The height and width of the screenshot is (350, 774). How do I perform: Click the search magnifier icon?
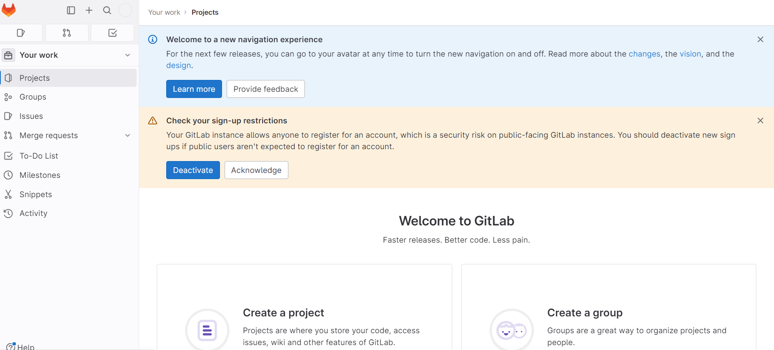click(107, 10)
